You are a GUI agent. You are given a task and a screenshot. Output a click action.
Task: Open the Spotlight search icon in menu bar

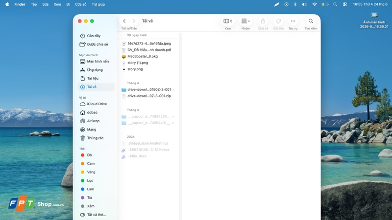pyautogui.click(x=335, y=4)
